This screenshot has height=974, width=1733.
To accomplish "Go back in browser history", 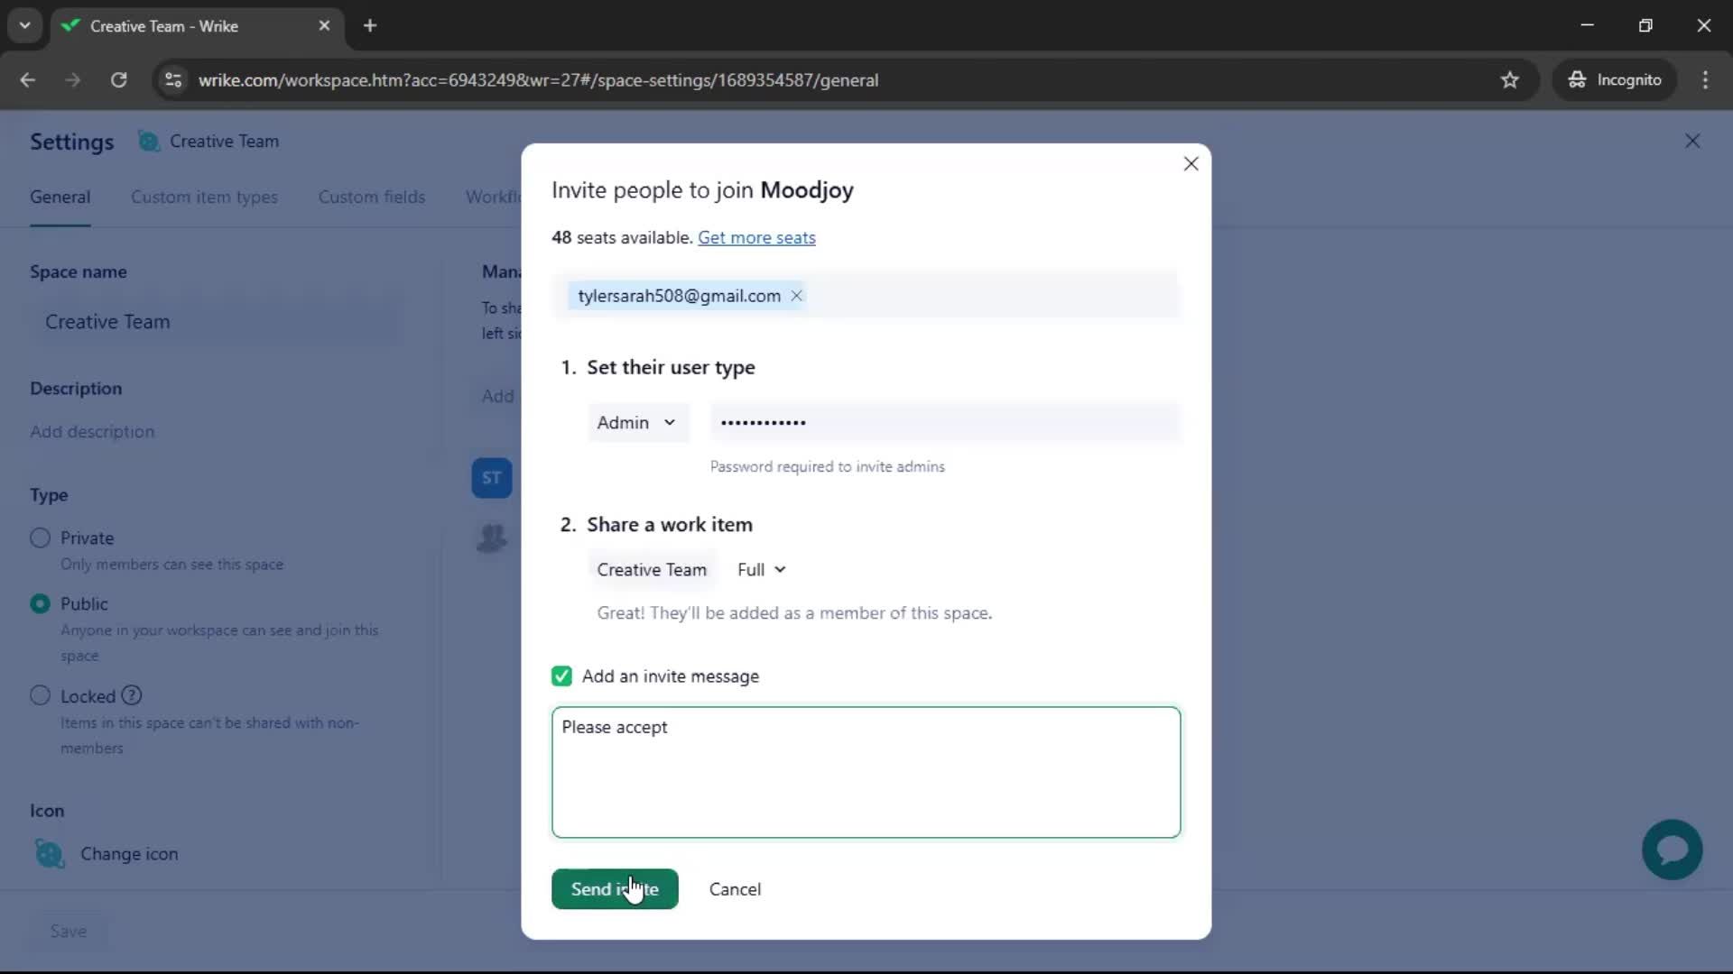I will [x=27, y=80].
